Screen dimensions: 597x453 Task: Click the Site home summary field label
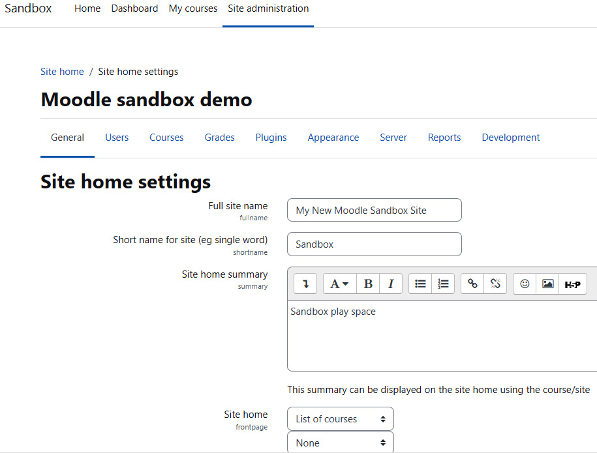click(x=224, y=274)
